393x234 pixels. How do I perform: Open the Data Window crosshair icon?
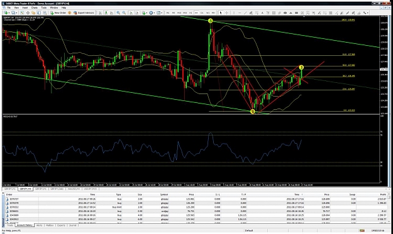(28, 13)
